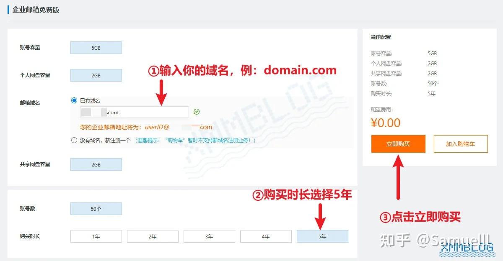Select the 2GB shared netdisk capacity option
Screen dimensions: 503x261
pyautogui.click(x=96, y=164)
